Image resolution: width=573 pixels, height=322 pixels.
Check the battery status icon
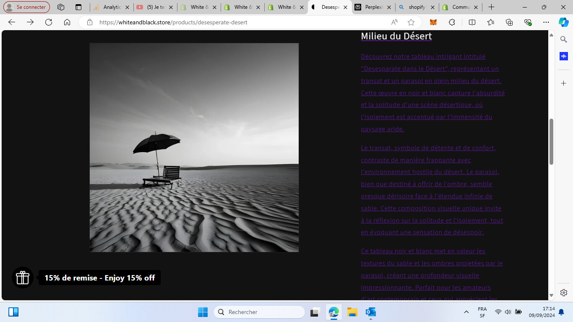point(518,312)
